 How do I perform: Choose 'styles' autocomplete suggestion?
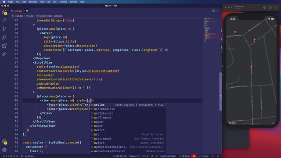click(128, 105)
